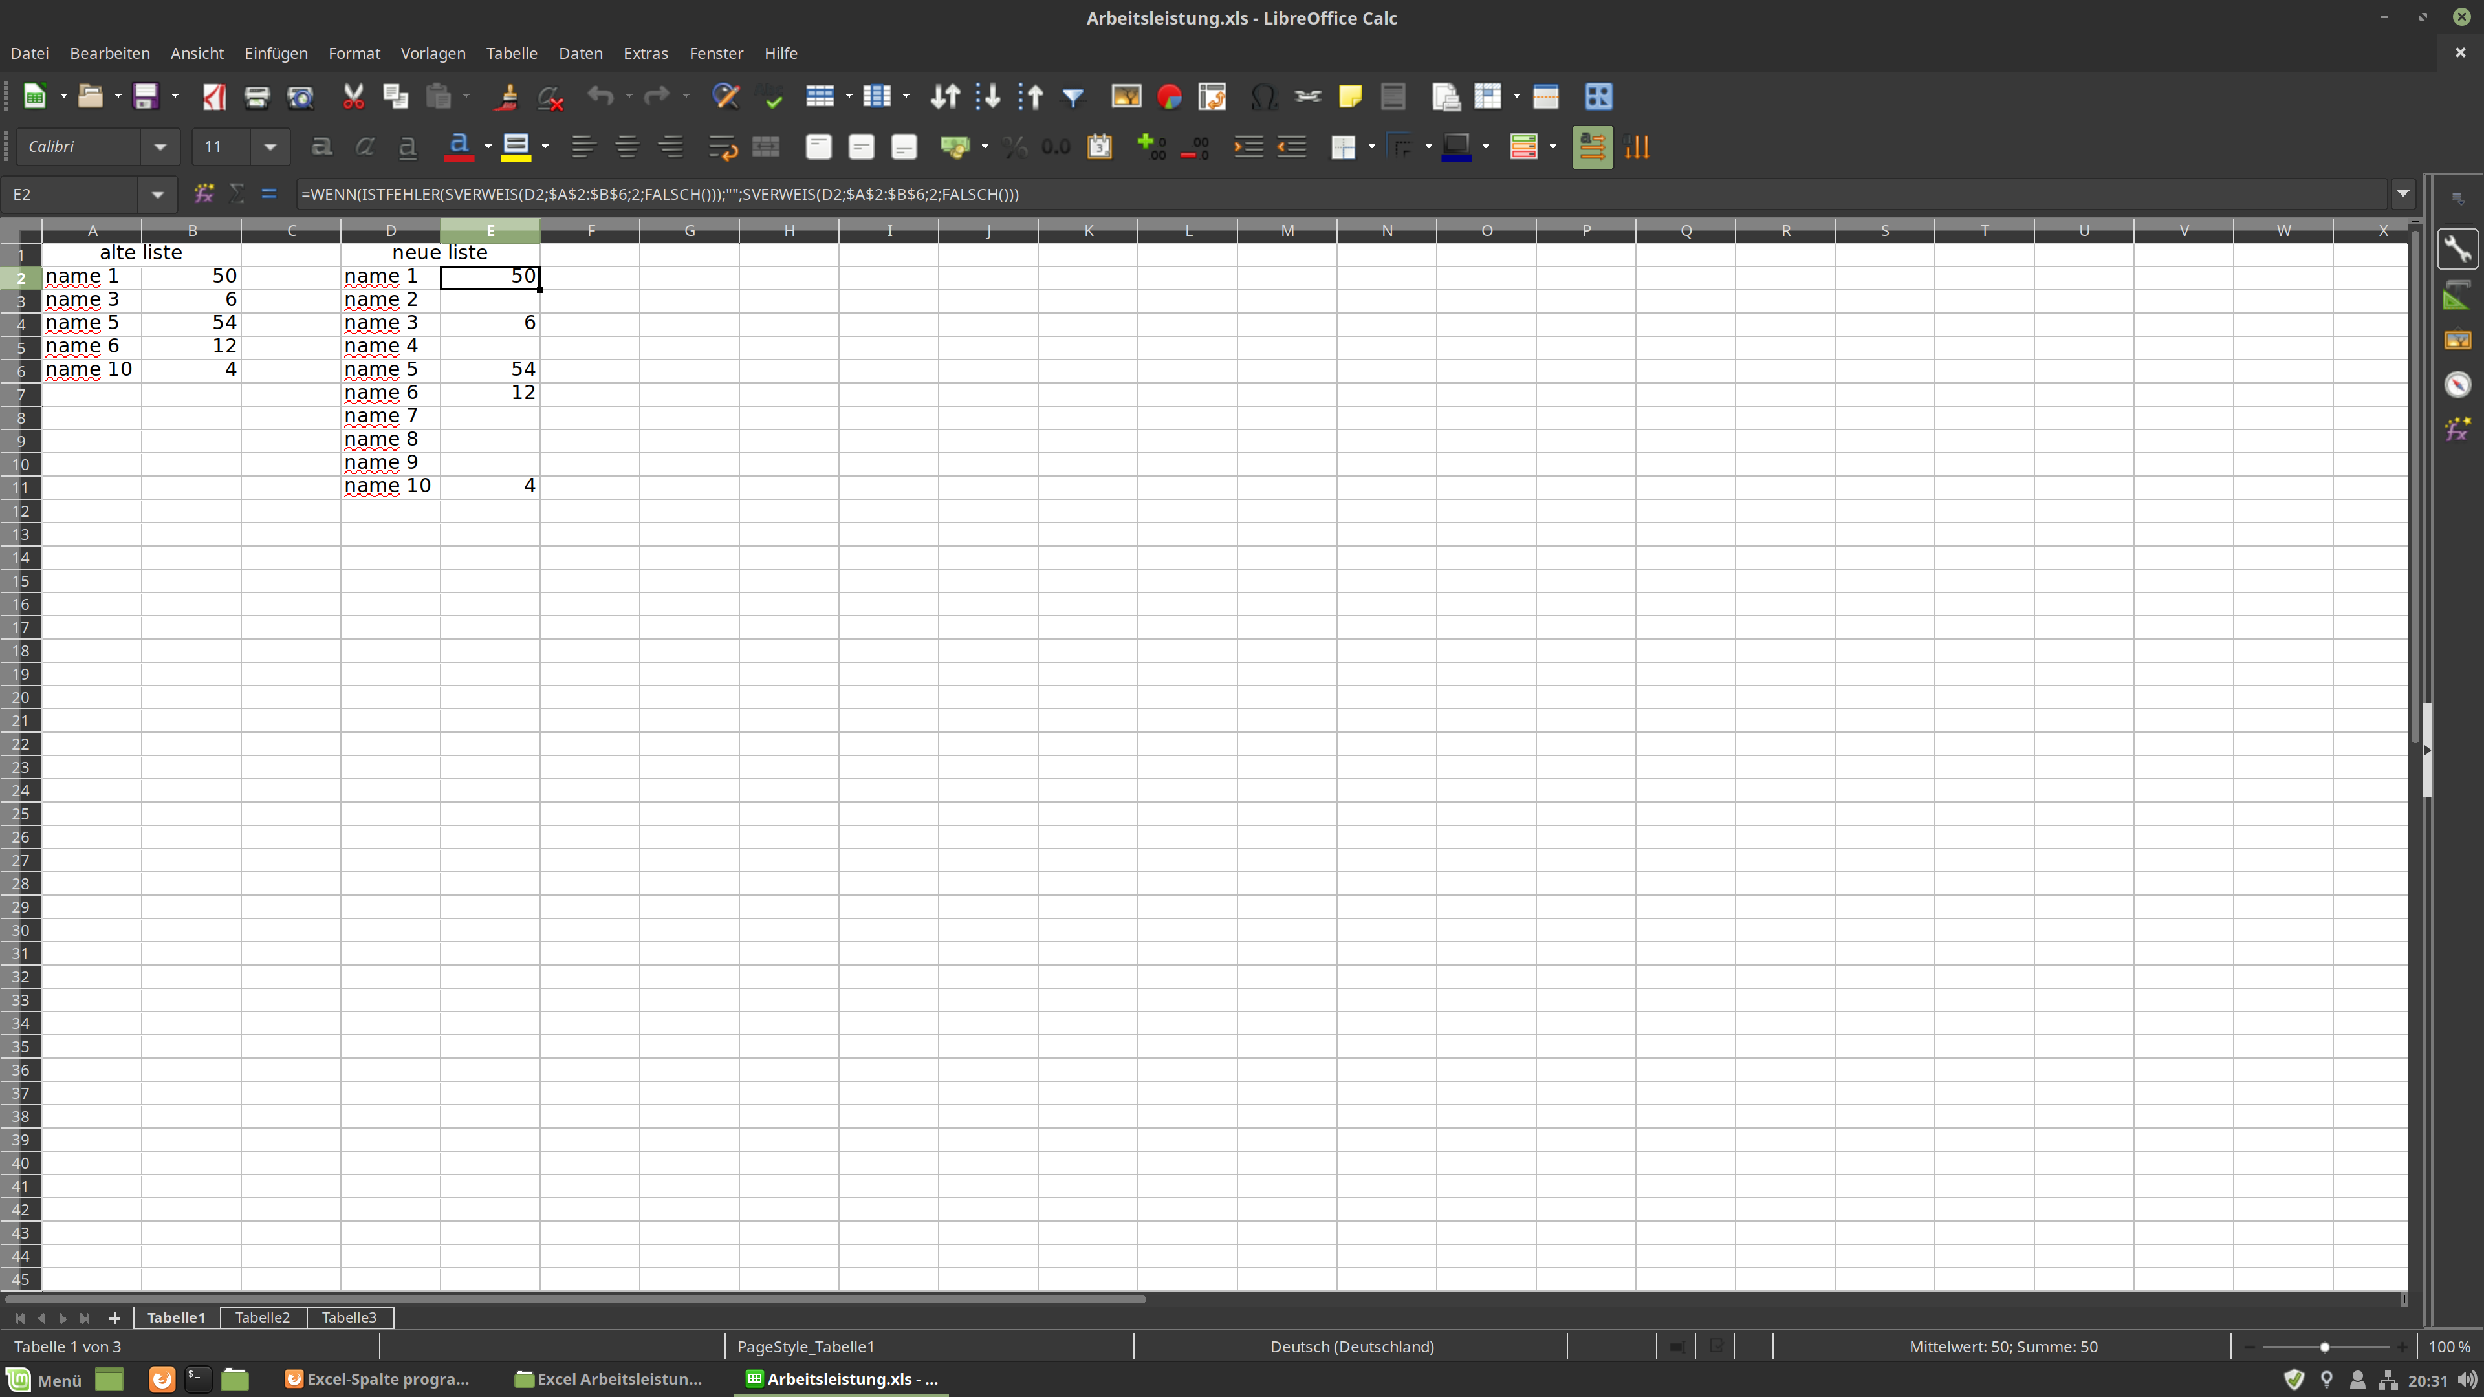Expand the Calibri font name dropdown

coord(160,147)
